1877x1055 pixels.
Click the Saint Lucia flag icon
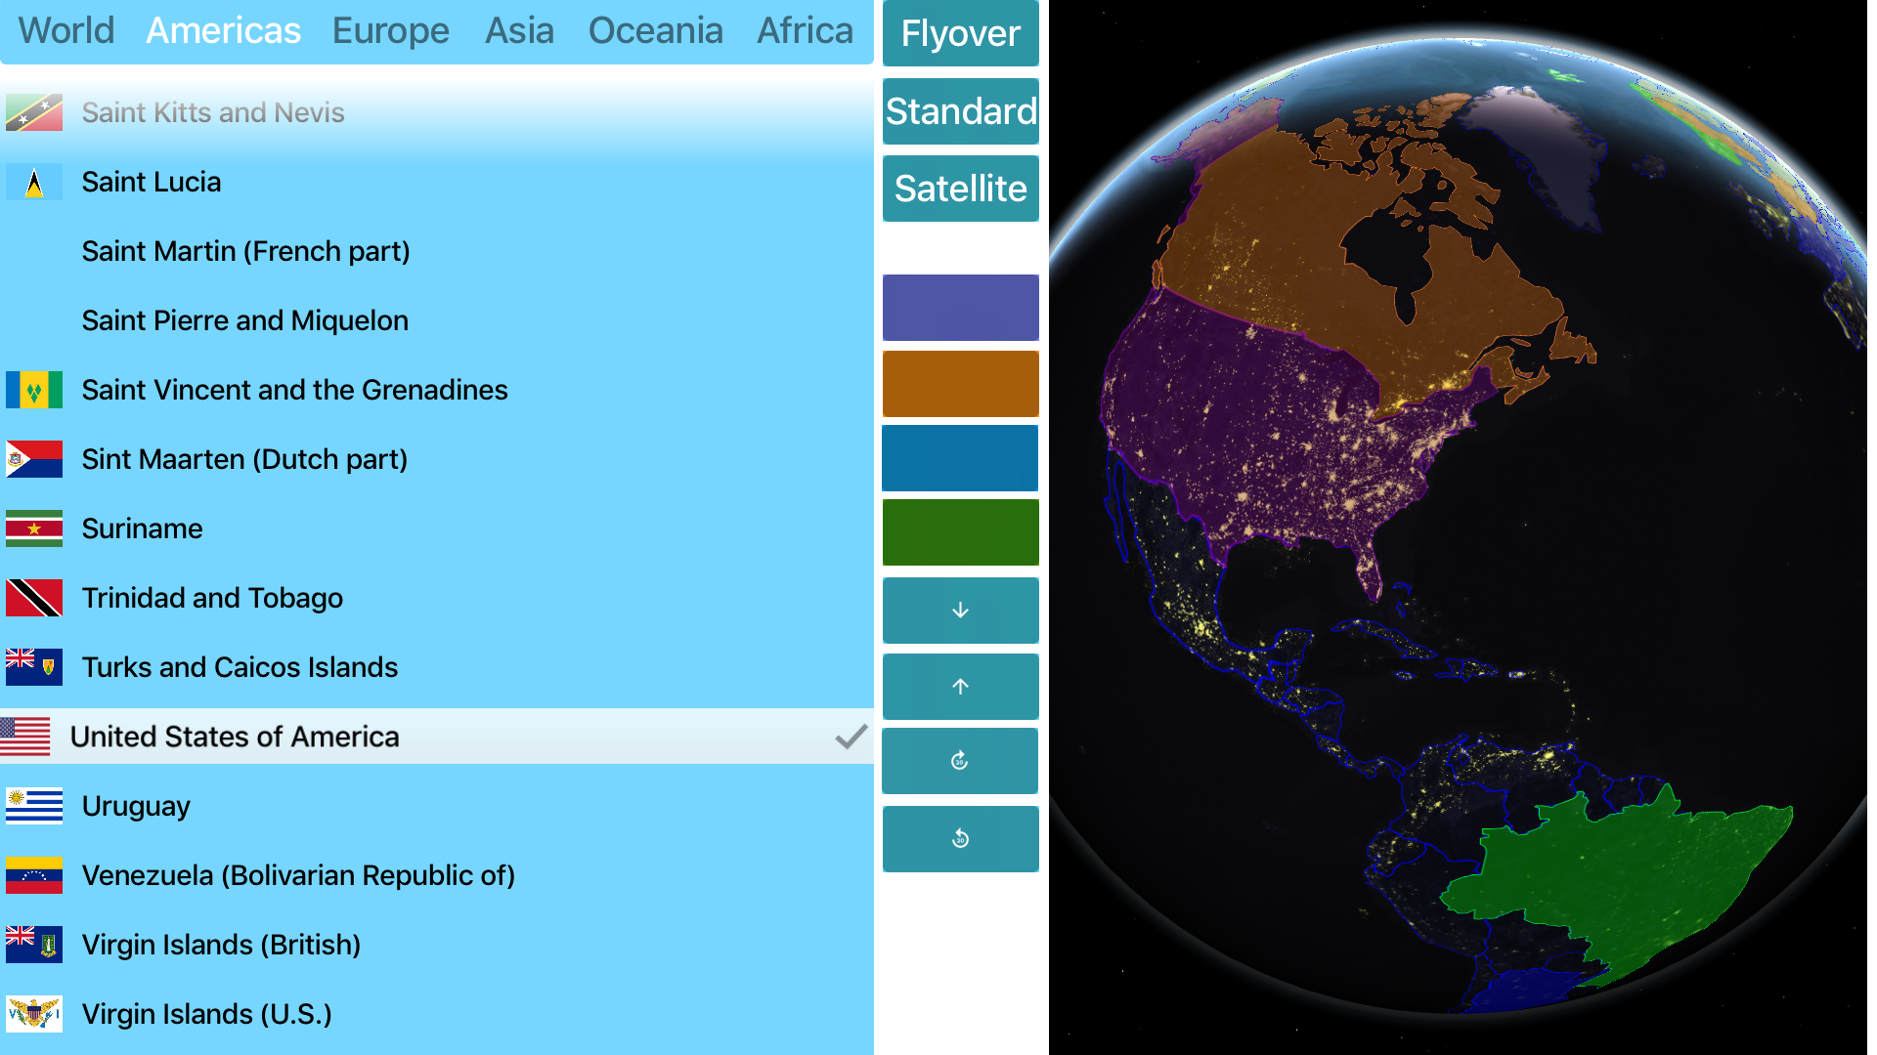[x=34, y=183]
